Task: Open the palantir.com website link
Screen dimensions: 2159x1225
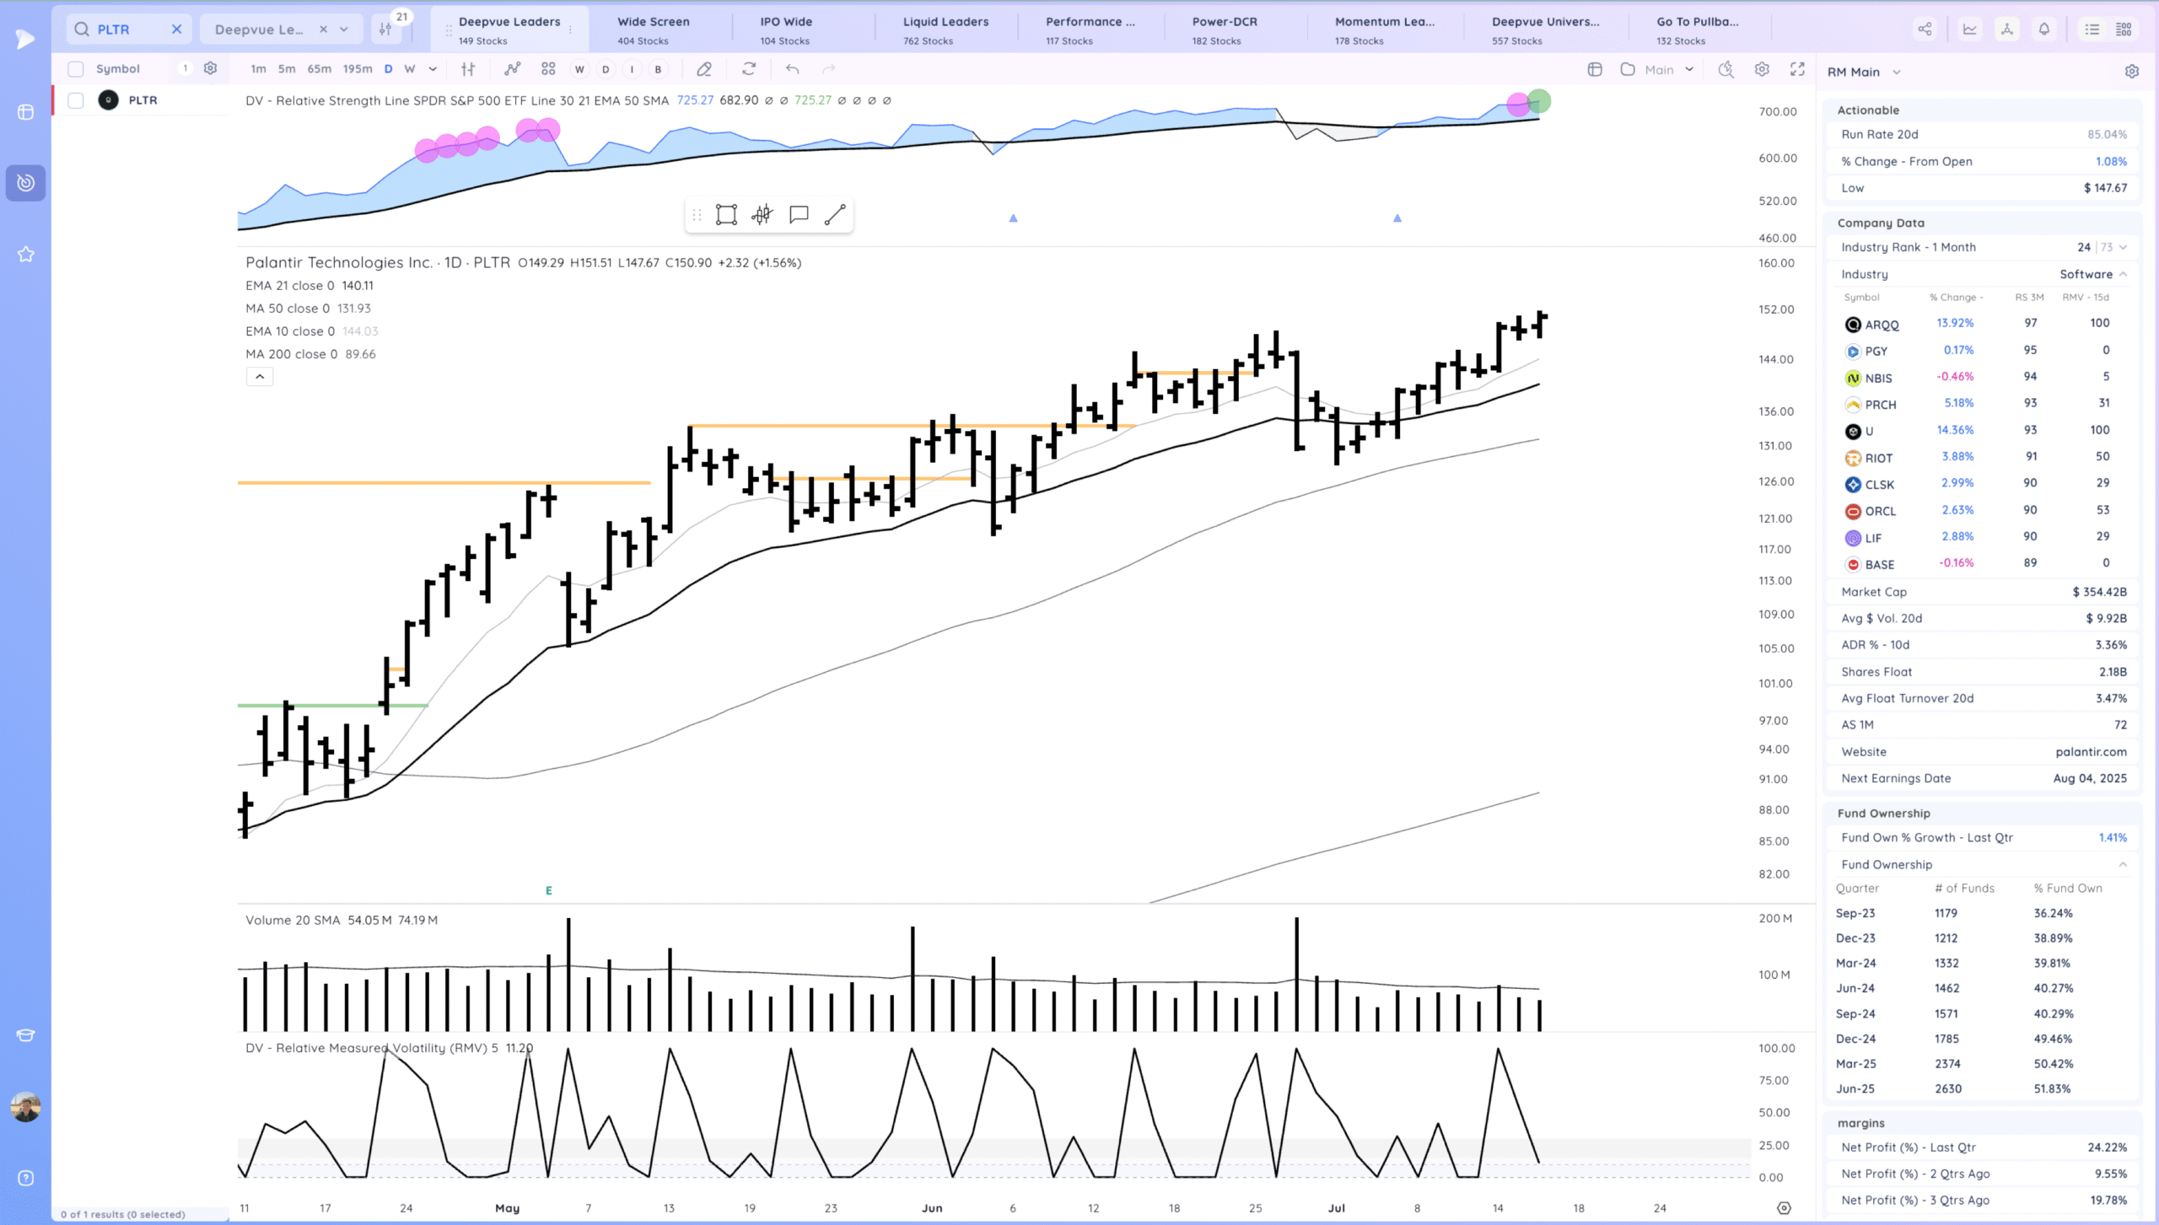Action: tap(2091, 751)
